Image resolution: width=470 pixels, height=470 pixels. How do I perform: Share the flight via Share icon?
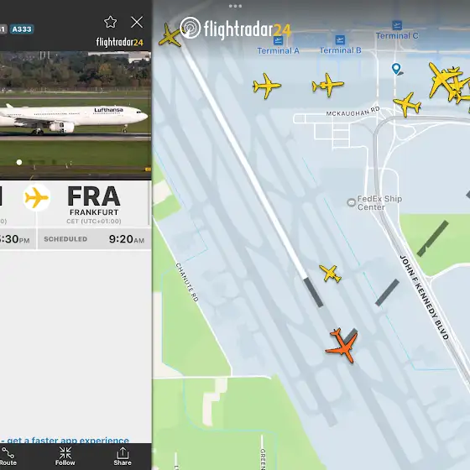pos(123,457)
